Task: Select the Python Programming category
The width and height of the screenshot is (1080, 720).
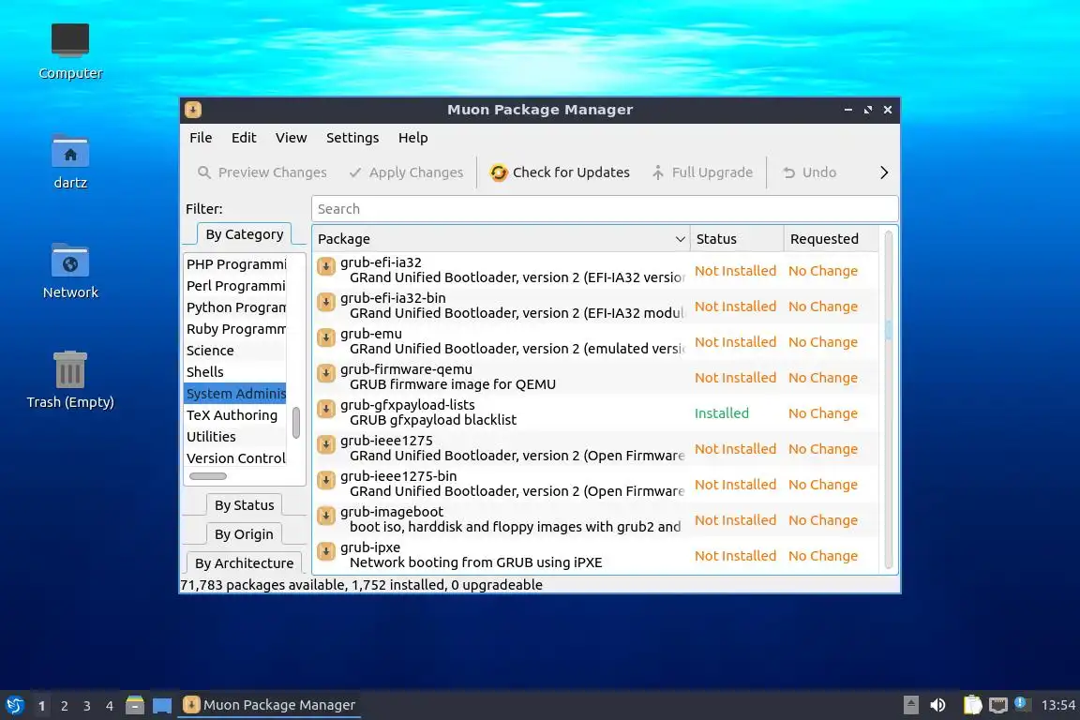Action: pyautogui.click(x=235, y=307)
